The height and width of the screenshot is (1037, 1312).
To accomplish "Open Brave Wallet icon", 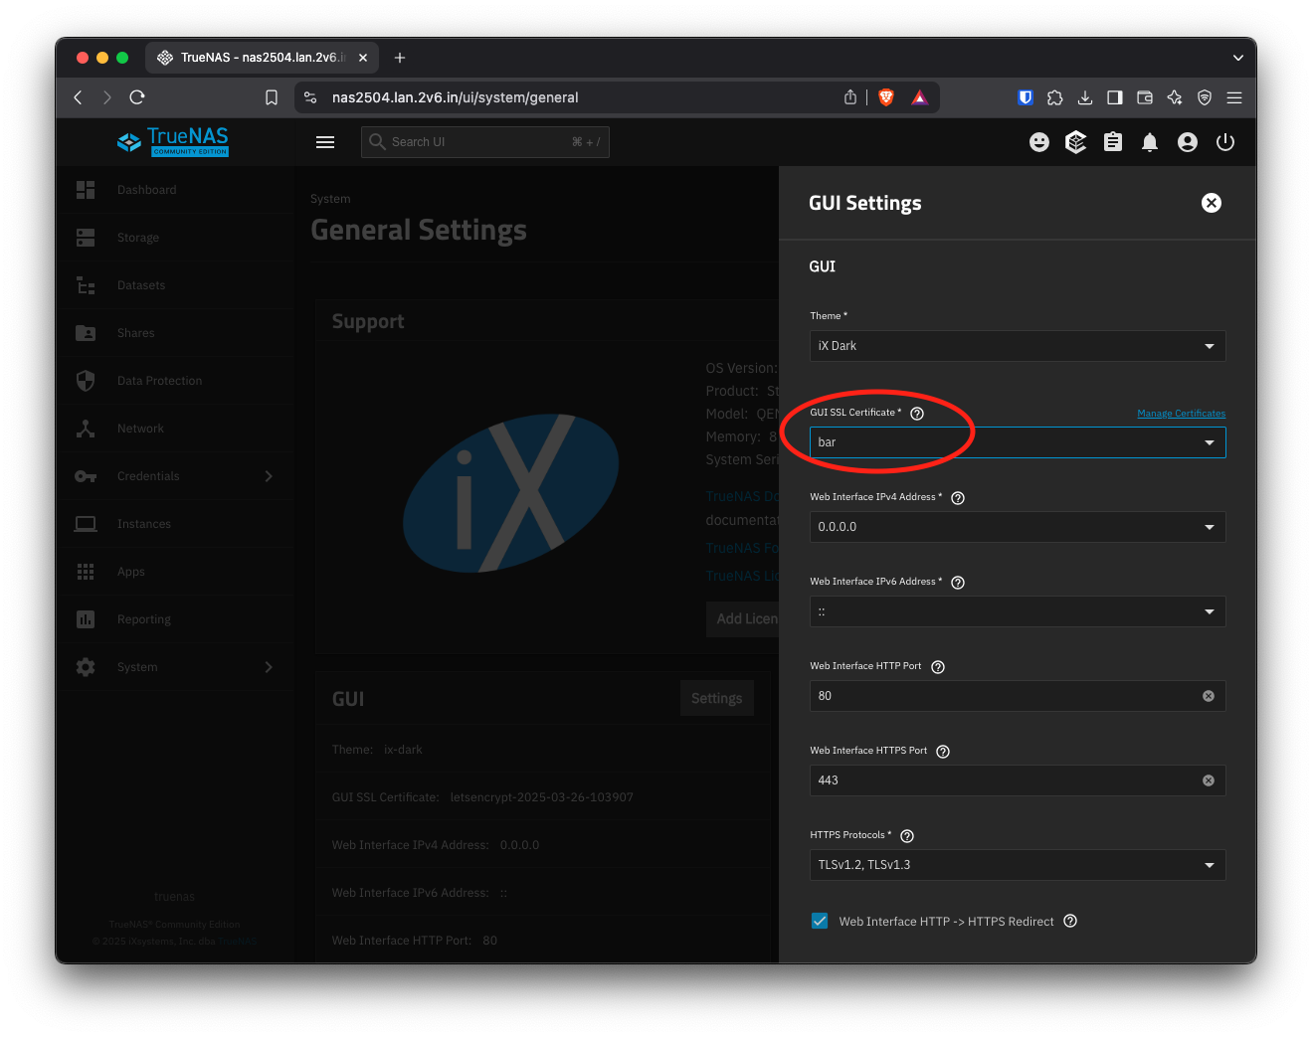I will point(1145,97).
